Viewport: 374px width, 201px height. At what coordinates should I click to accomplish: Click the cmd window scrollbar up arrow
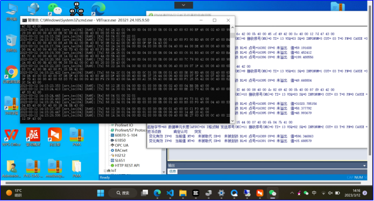coord(232,27)
